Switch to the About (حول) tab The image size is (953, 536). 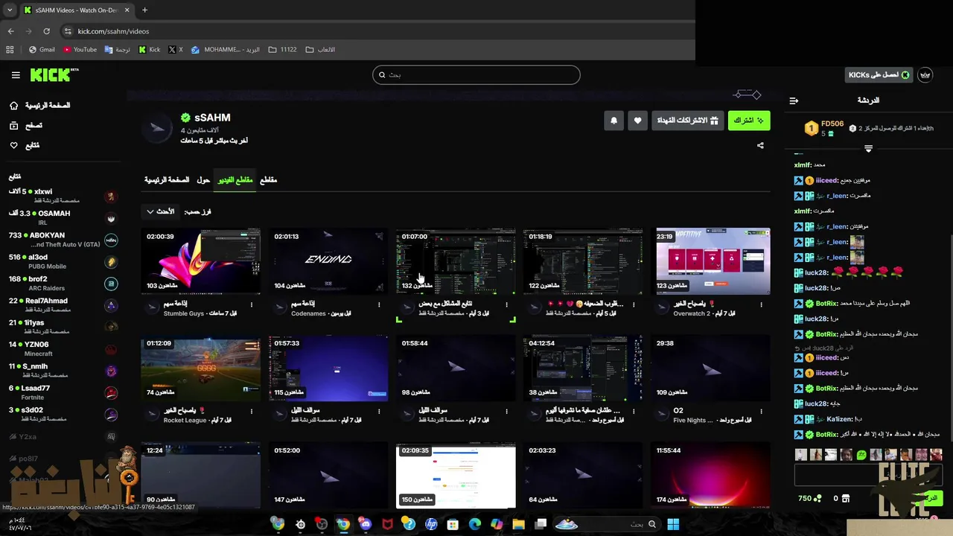[x=203, y=180]
